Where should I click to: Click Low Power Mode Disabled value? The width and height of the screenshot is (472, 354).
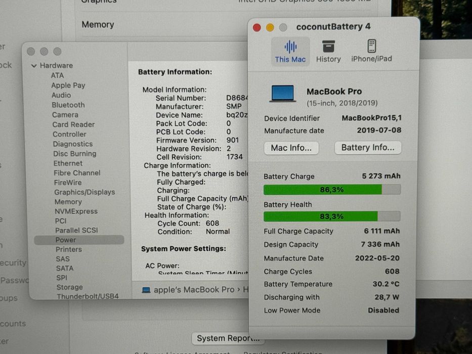tap(383, 310)
